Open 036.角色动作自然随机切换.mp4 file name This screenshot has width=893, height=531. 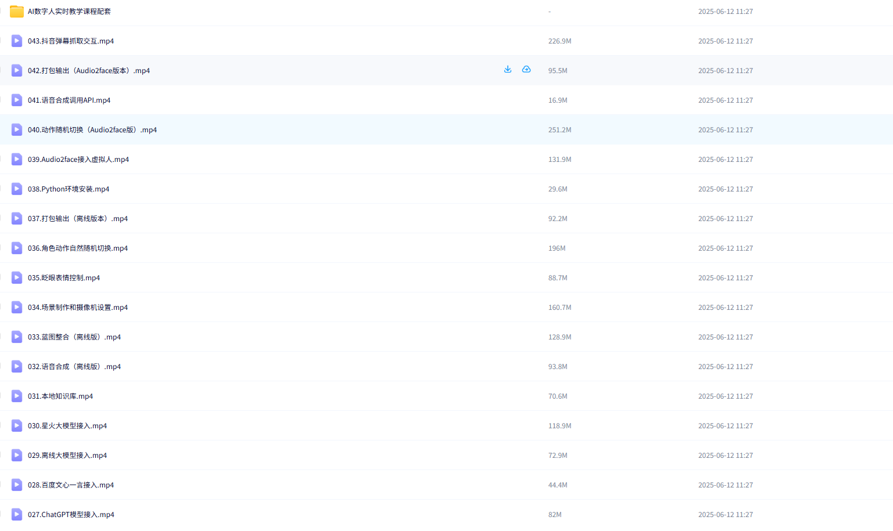[x=78, y=248]
